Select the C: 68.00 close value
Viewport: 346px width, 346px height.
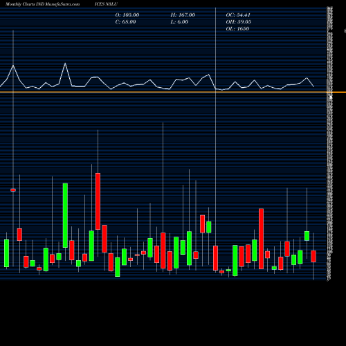125,22
